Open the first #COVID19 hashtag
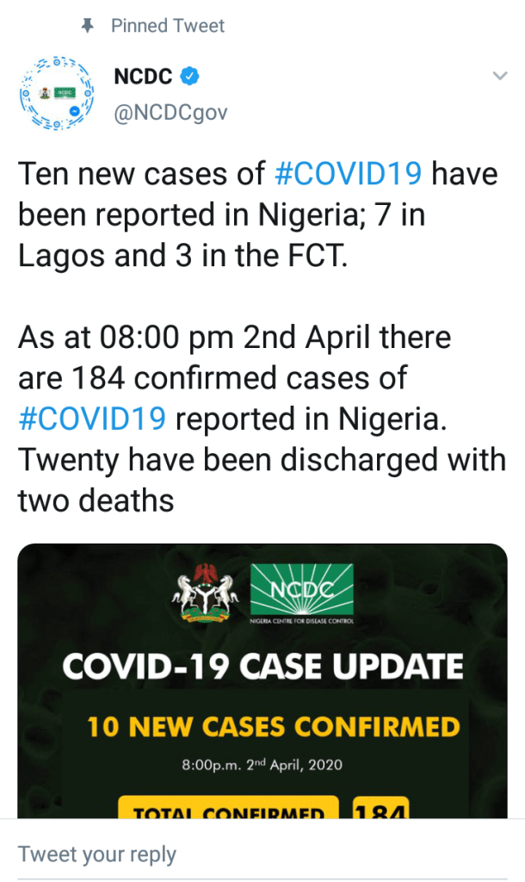The width and height of the screenshot is (525, 882). tap(348, 173)
